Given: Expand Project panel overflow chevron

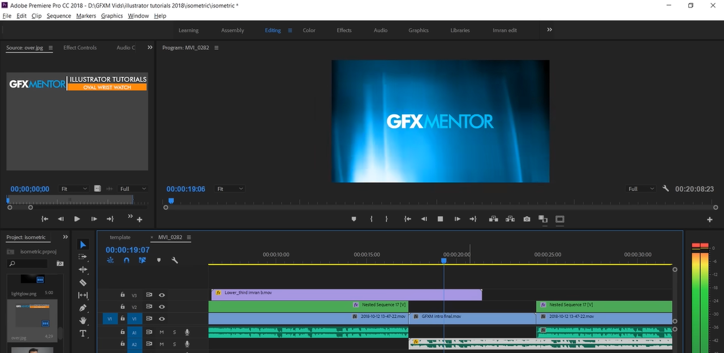Looking at the screenshot, I should coord(65,237).
